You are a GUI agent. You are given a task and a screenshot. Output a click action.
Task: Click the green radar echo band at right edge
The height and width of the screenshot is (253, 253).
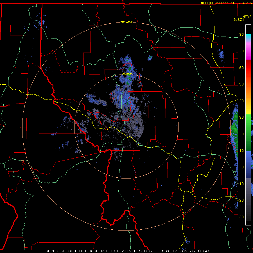(x=234, y=132)
